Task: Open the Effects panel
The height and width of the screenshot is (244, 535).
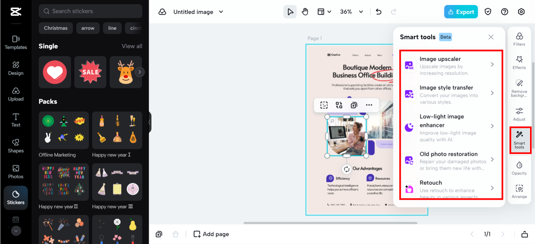Action: pos(519,63)
